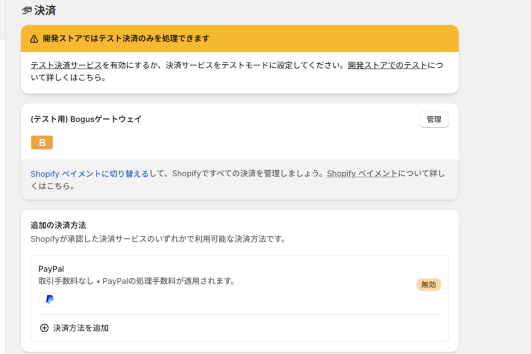Click the plus circle icon to add payment method
531x354 pixels.
coord(44,328)
